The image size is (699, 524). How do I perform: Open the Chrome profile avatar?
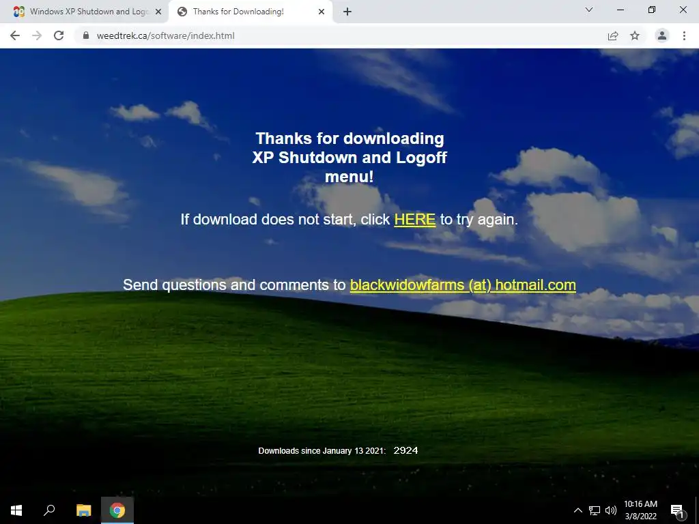click(662, 35)
